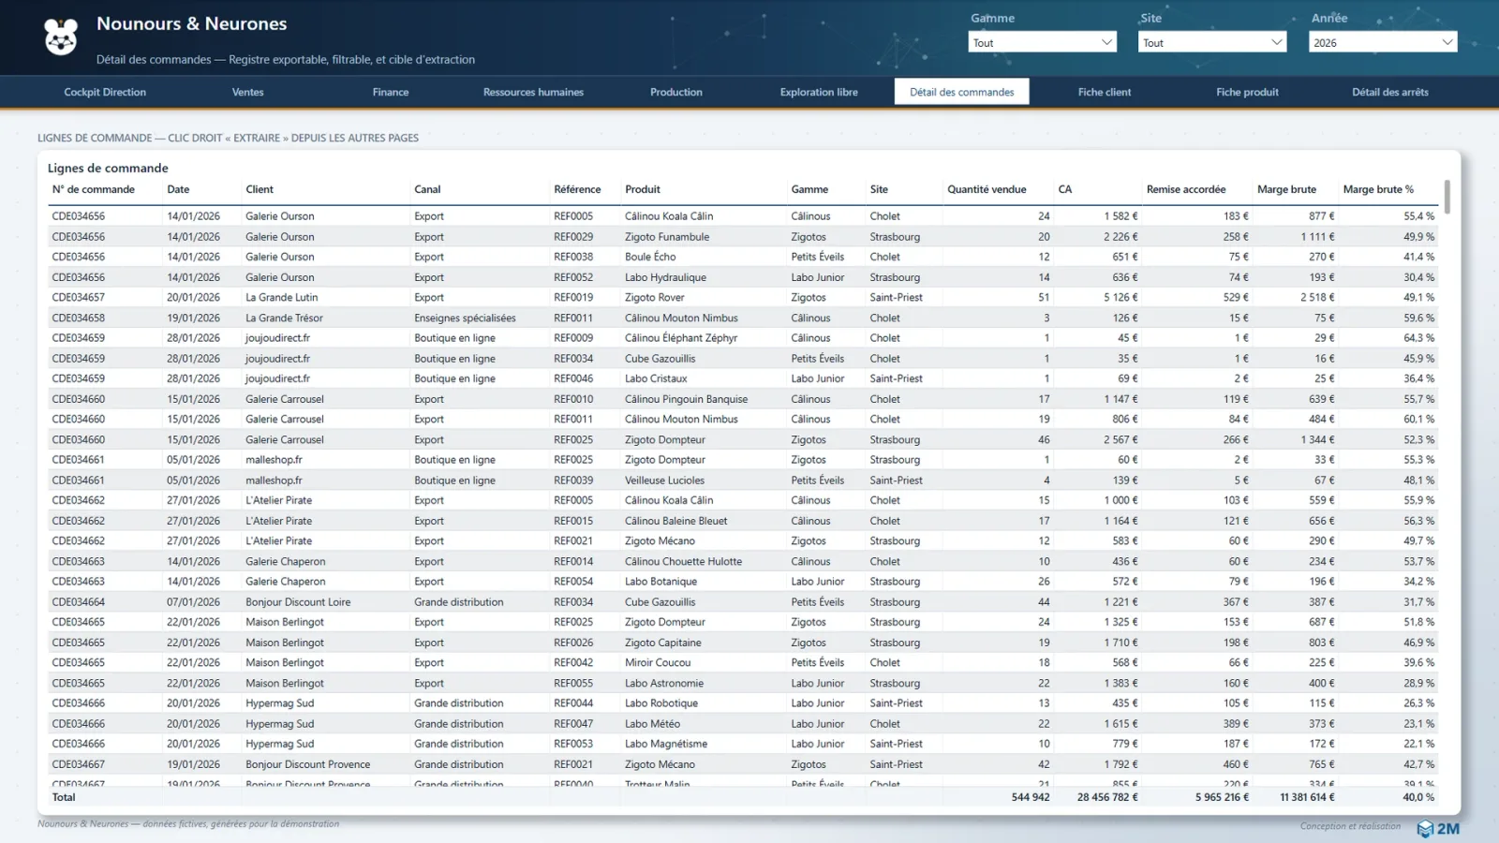Sort by the N° de commande column header
This screenshot has width=1499, height=843.
click(x=94, y=189)
